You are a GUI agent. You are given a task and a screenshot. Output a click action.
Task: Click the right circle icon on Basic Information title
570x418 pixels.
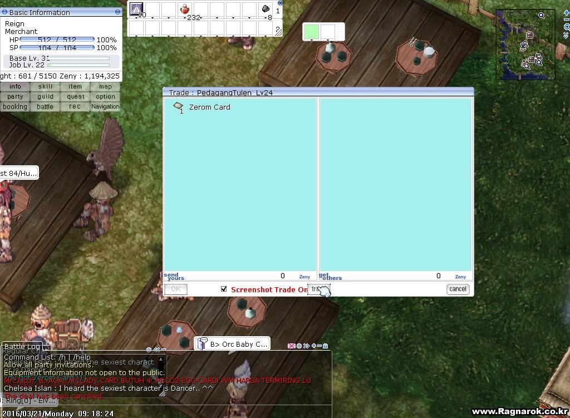click(x=117, y=12)
